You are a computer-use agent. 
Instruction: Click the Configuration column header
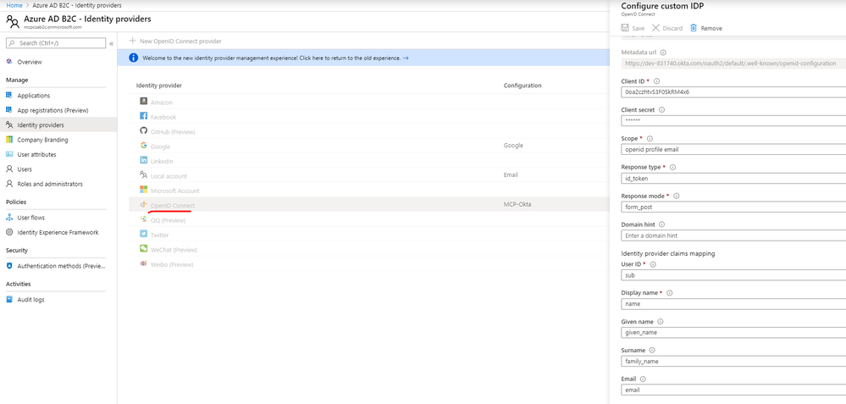pos(523,86)
